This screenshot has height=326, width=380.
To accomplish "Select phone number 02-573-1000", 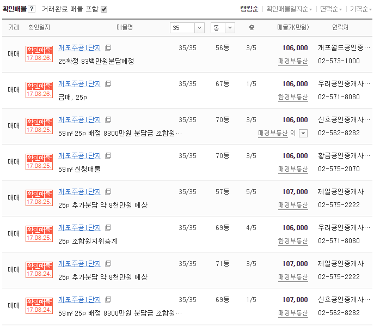I will 339,61.
